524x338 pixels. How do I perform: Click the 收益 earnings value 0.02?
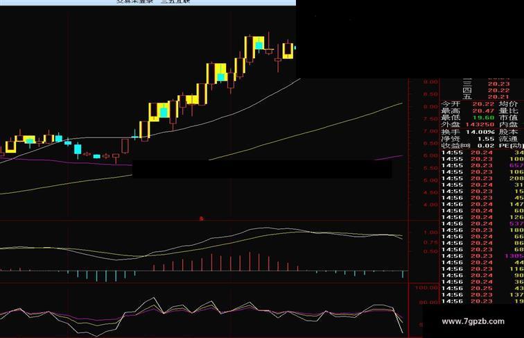(486, 146)
